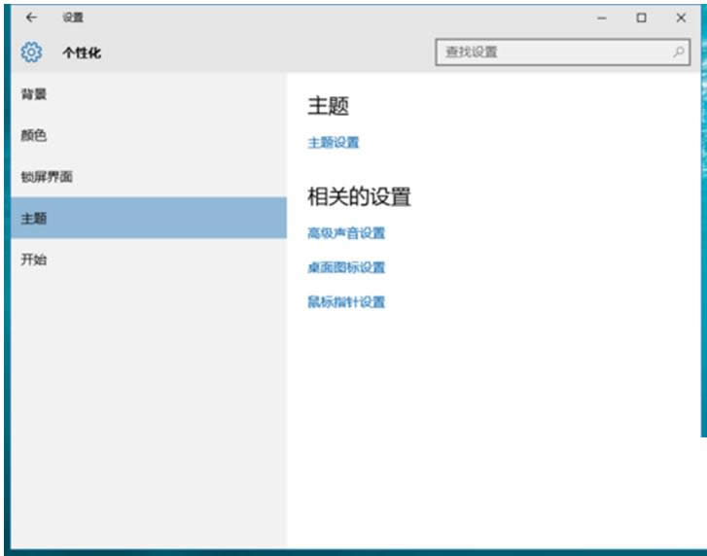
Task: Click the 相关的设置 section heading
Action: coord(359,197)
